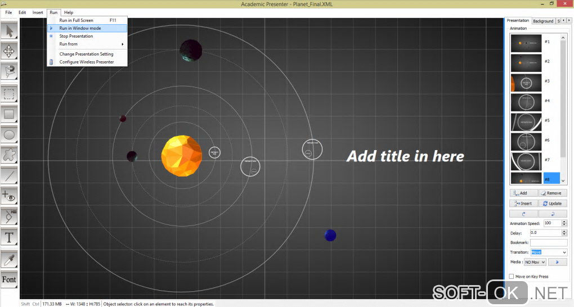
Task: Click the Update button
Action: pyautogui.click(x=553, y=204)
